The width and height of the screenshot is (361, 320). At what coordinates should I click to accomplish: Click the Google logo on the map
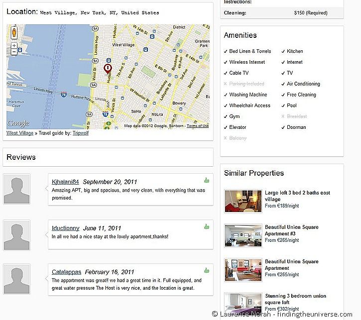(18, 123)
